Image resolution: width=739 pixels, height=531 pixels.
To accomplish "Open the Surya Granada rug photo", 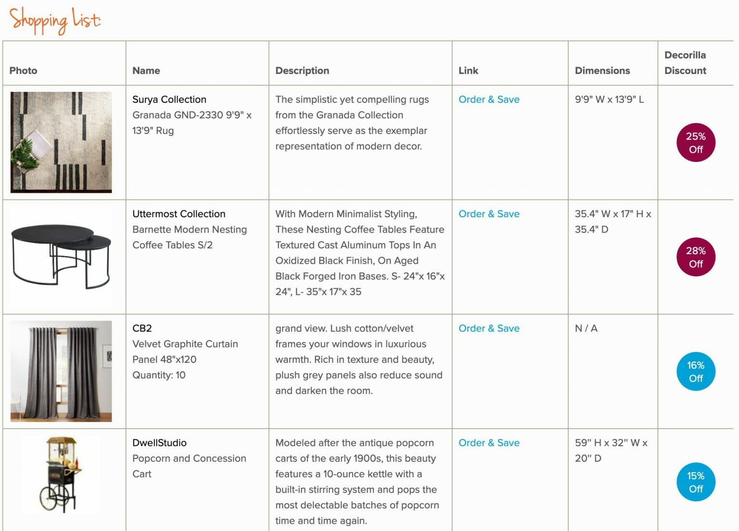I will pos(61,142).
